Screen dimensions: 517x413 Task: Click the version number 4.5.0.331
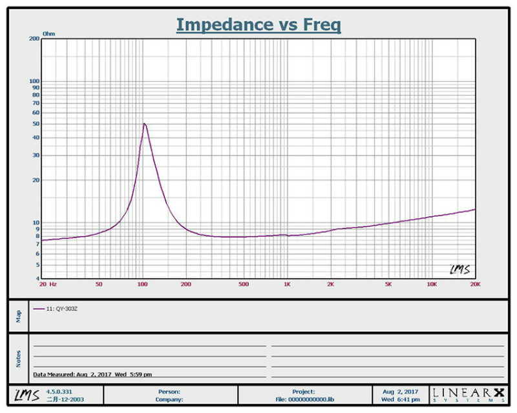(60, 391)
